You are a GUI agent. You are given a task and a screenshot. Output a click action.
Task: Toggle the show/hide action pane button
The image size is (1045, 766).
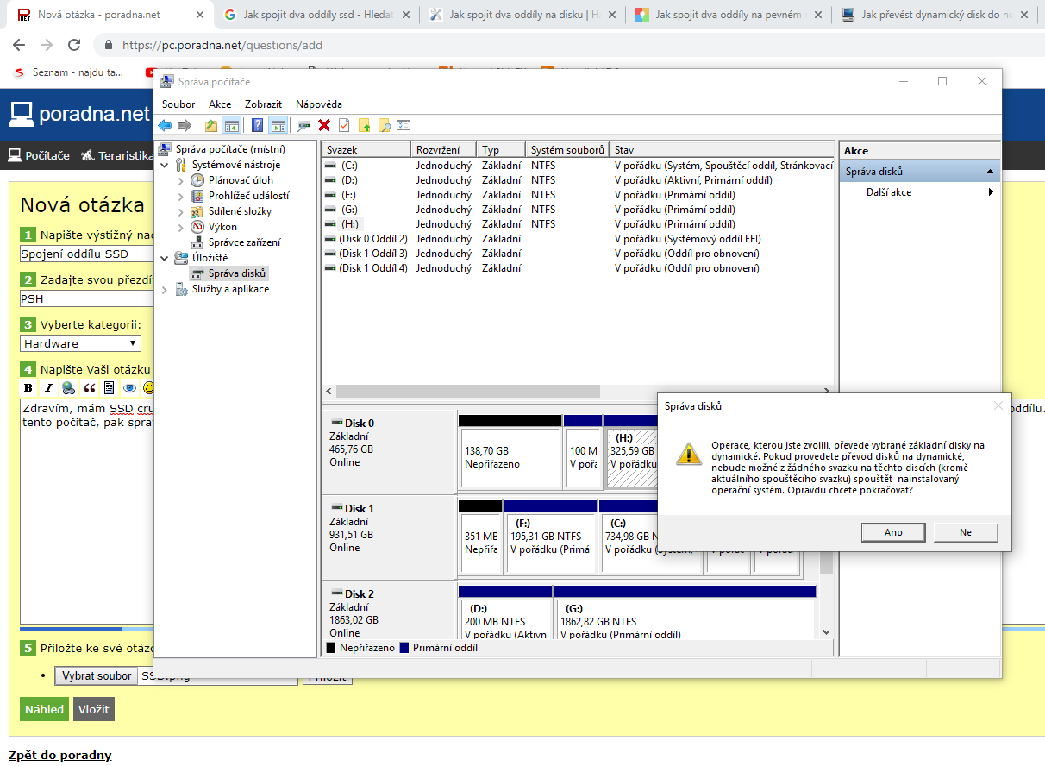(x=278, y=126)
